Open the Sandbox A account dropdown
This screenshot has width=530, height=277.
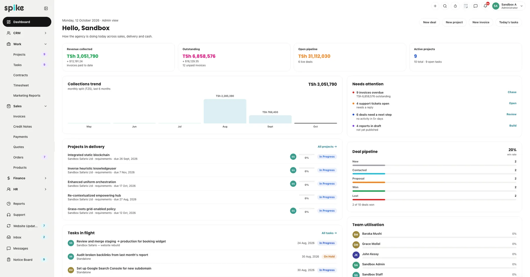tap(509, 6)
